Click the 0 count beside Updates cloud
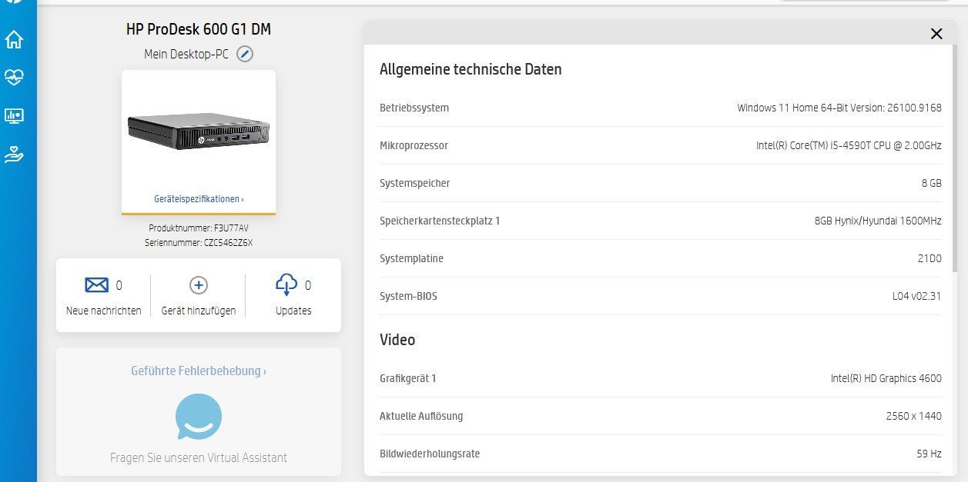 coord(308,285)
